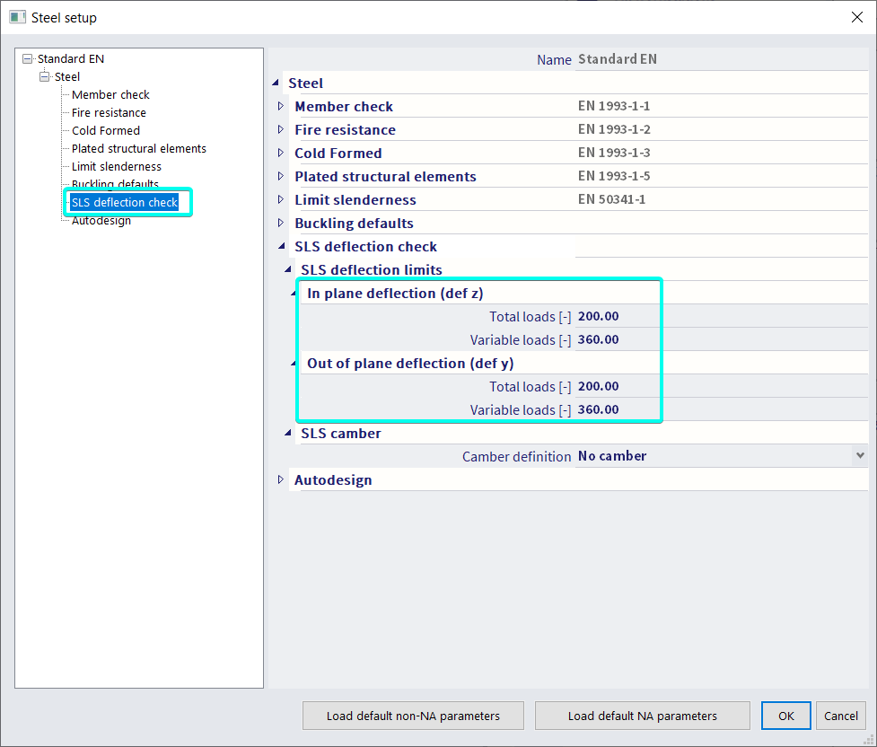Click the Load default NA parameters button
Screen dimensions: 877x747
tap(642, 716)
